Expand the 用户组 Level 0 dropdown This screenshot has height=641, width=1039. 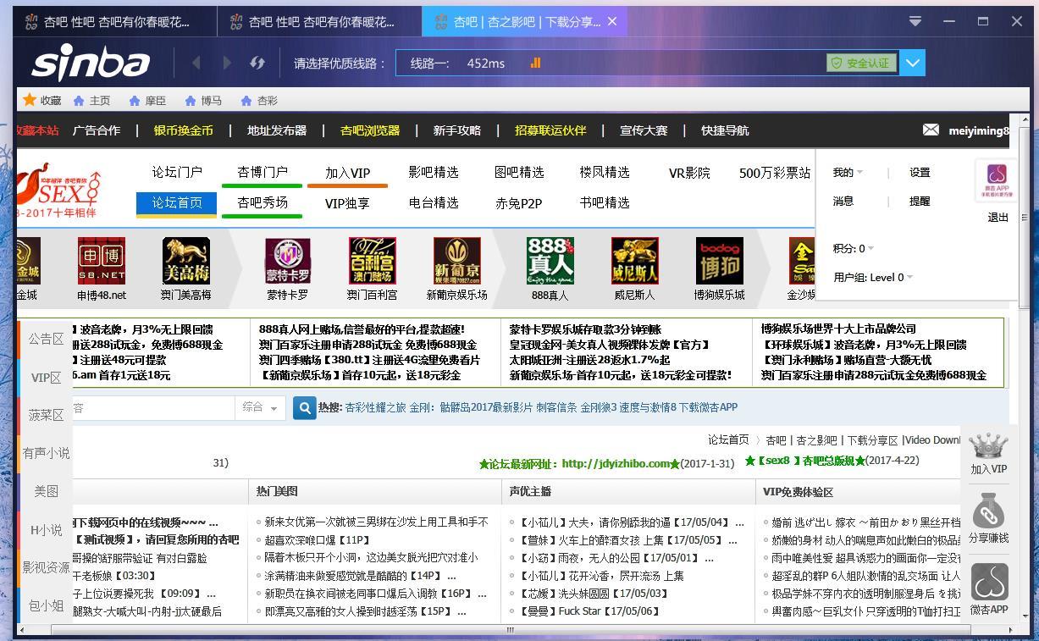point(873,277)
